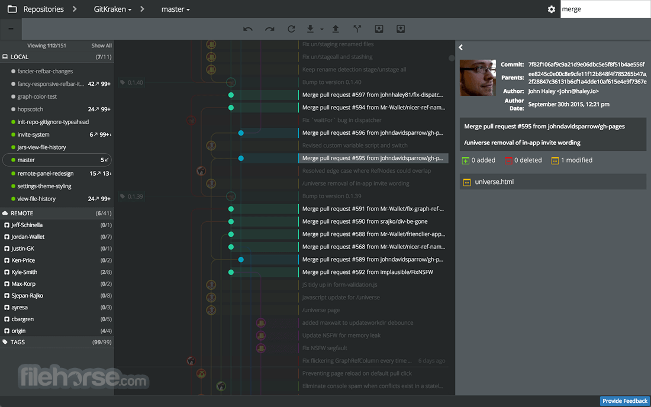
Task: Open the Pull options dropdown arrow
Action: click(322, 30)
